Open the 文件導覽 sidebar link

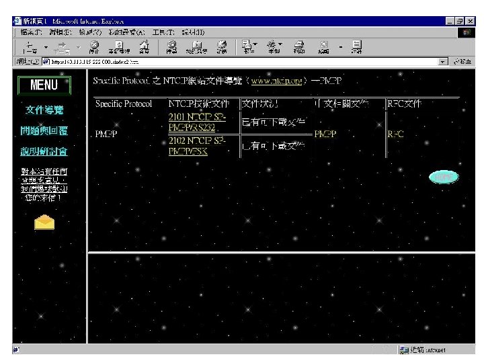44,110
